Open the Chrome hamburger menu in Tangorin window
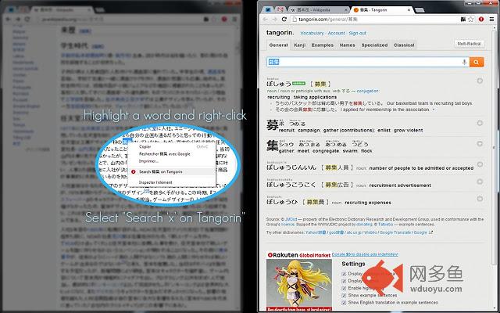This screenshot has height=313, width=500. (x=491, y=20)
